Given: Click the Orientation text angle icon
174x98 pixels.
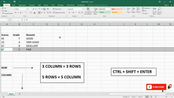Looking at the screenshot, I should pyautogui.click(x=48, y=9).
